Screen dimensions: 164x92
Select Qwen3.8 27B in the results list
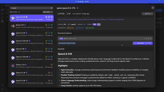pos(32,18)
